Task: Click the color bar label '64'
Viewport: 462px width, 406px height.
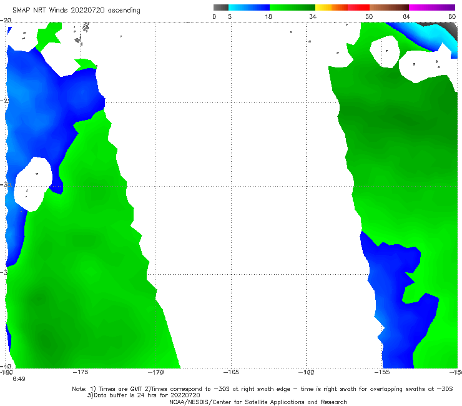Action: click(x=406, y=17)
